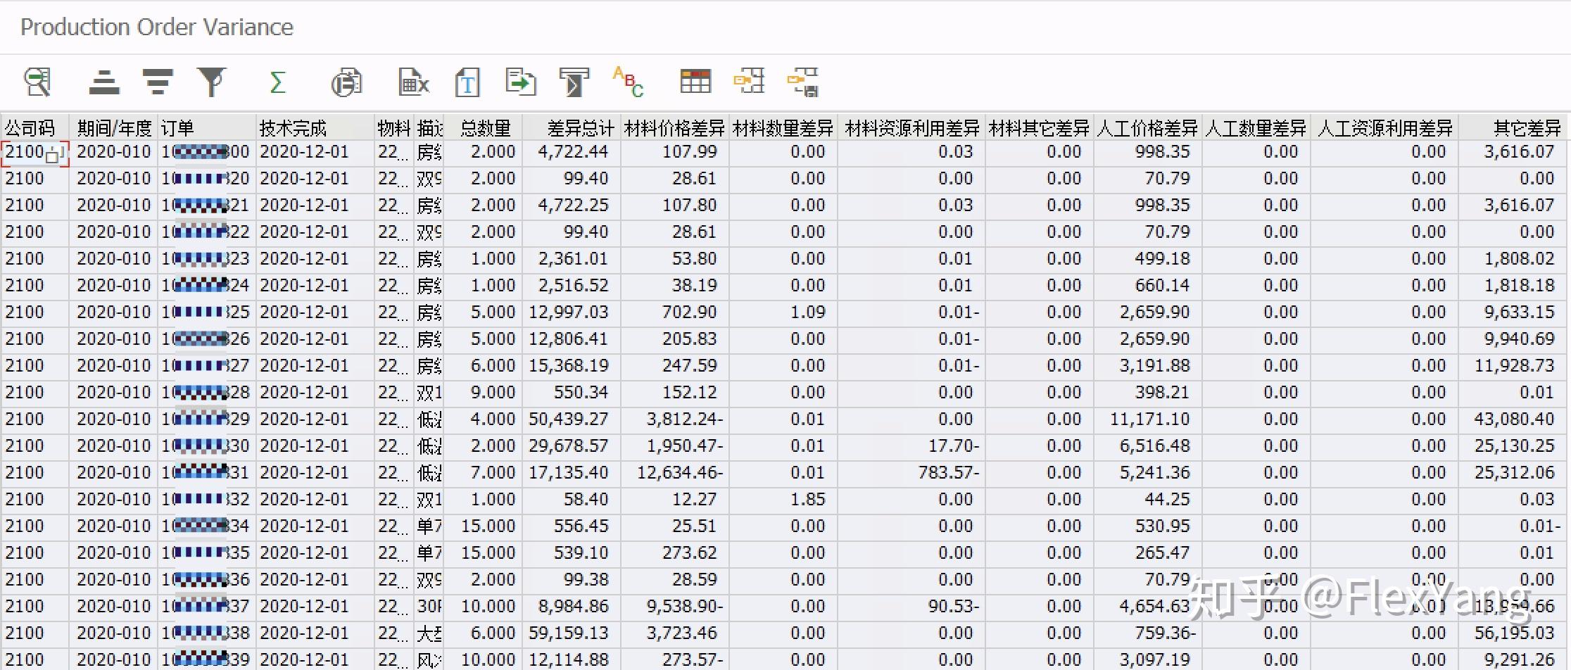Save list to local file (green arrow)
The width and height of the screenshot is (1571, 670).
521,82
